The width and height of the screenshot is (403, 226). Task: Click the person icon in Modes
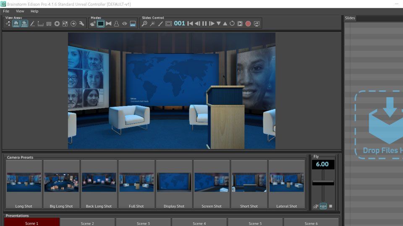(x=117, y=24)
